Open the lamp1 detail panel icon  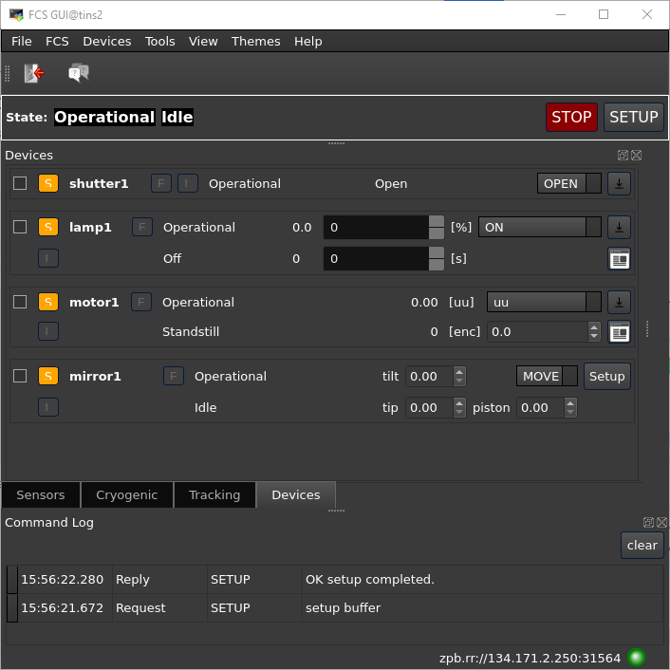pyautogui.click(x=619, y=258)
